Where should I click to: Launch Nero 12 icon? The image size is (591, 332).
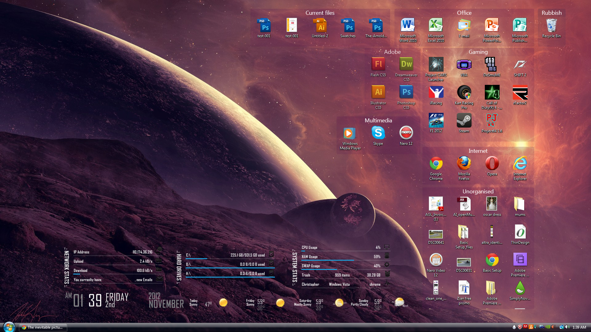coord(406,133)
